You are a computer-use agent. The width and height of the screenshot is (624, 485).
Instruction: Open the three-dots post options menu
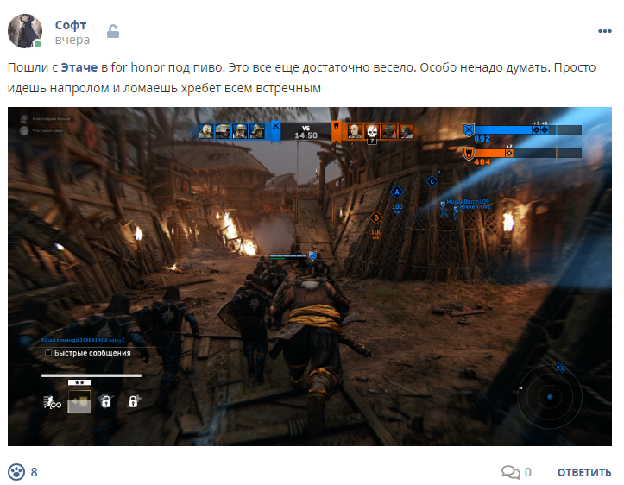tap(604, 31)
